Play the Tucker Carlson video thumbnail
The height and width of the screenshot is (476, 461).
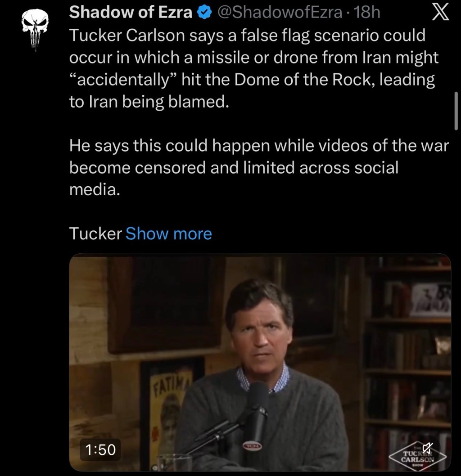[260, 362]
